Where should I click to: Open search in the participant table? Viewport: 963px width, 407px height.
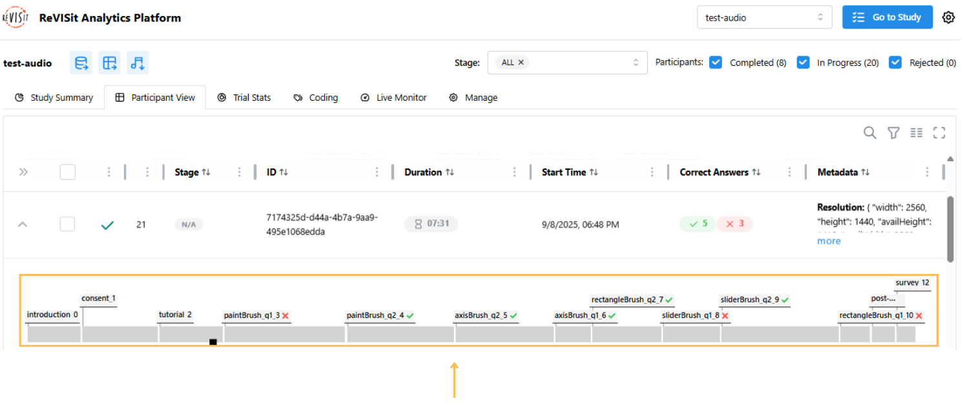(x=869, y=132)
